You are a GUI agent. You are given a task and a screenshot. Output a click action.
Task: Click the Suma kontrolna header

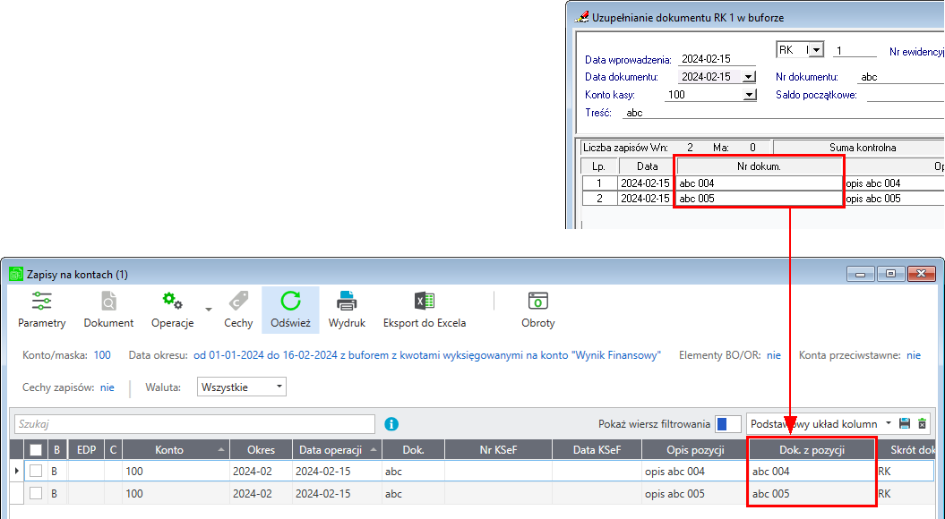pyautogui.click(x=862, y=148)
